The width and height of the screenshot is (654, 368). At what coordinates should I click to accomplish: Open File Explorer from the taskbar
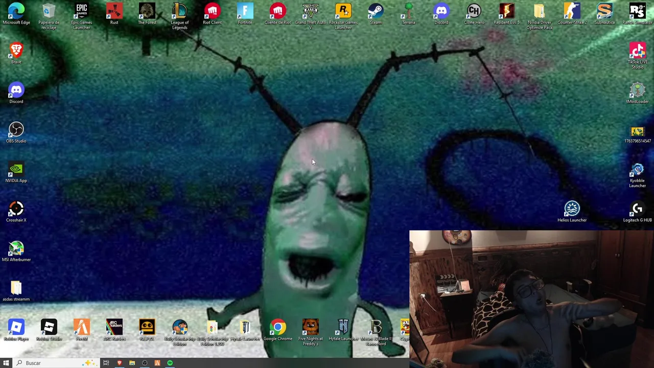[x=132, y=363]
